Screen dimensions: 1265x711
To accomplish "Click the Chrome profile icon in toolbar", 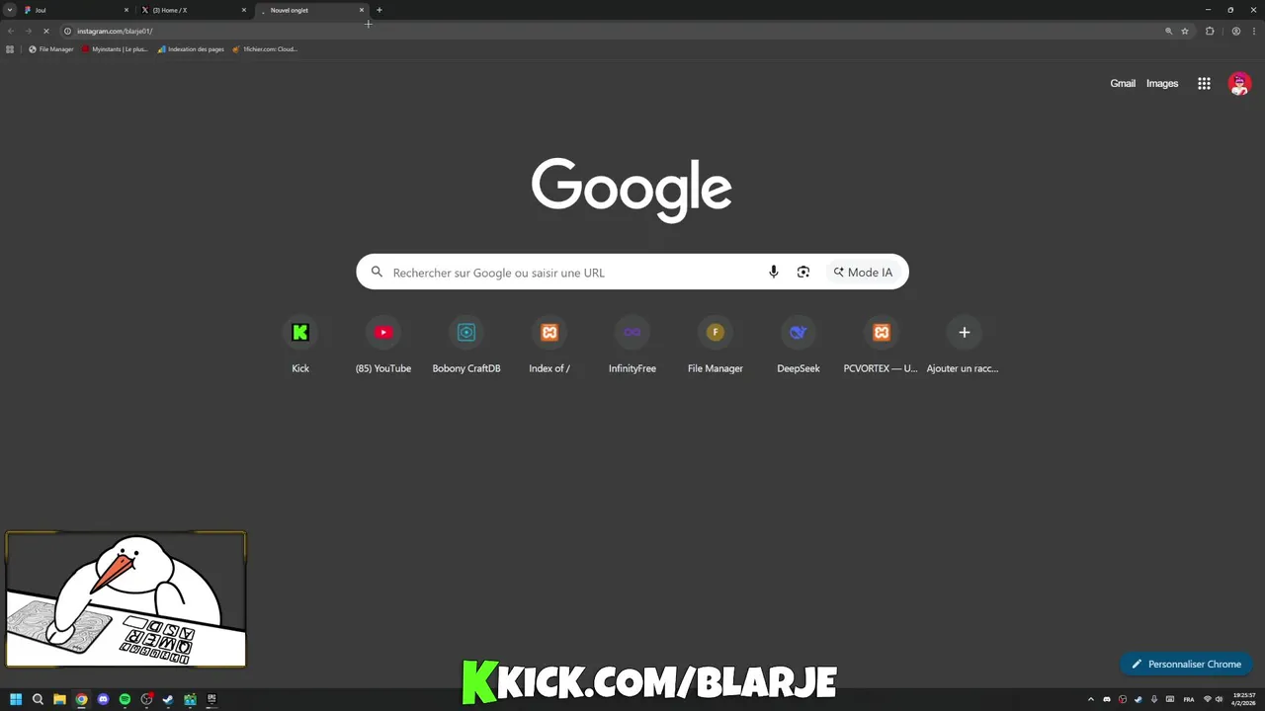I will tap(1236, 31).
